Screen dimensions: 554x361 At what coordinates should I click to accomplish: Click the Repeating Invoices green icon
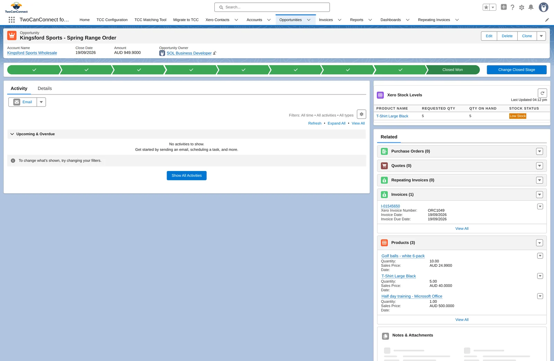[x=384, y=180]
